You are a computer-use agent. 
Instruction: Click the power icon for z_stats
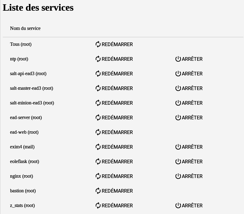(178, 205)
